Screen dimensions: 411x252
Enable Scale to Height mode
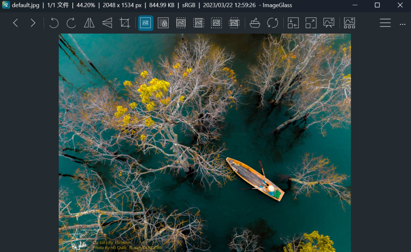click(199, 23)
